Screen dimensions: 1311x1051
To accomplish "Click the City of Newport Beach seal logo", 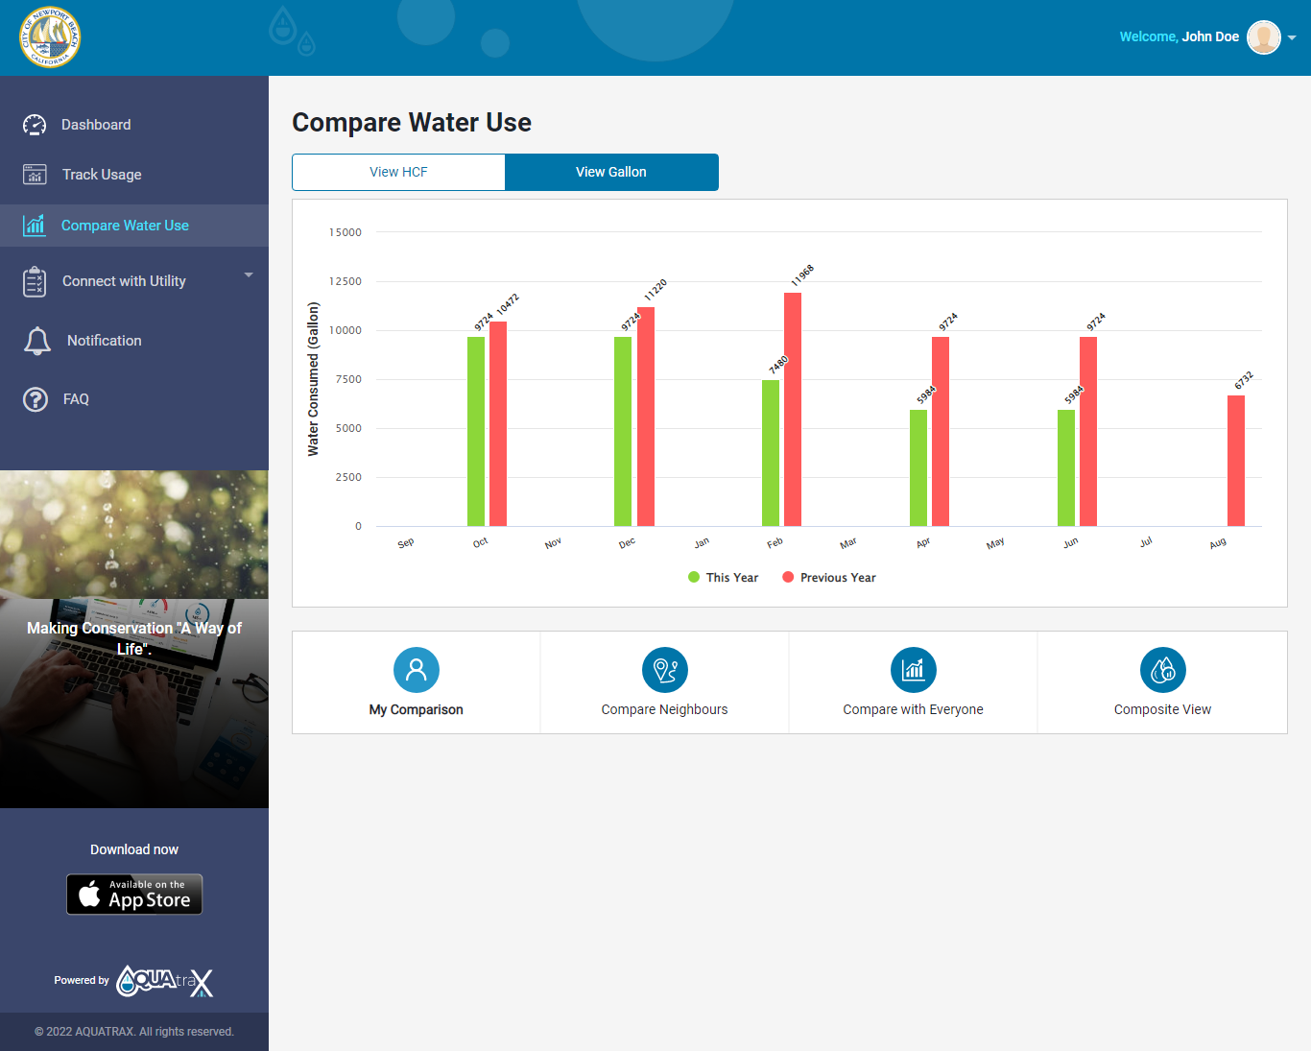I will pyautogui.click(x=49, y=37).
